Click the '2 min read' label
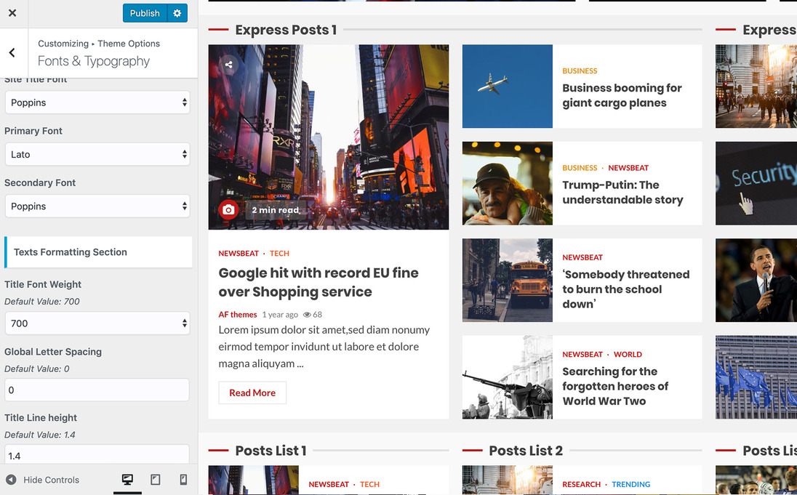Image resolution: width=797 pixels, height=495 pixels. click(x=276, y=210)
